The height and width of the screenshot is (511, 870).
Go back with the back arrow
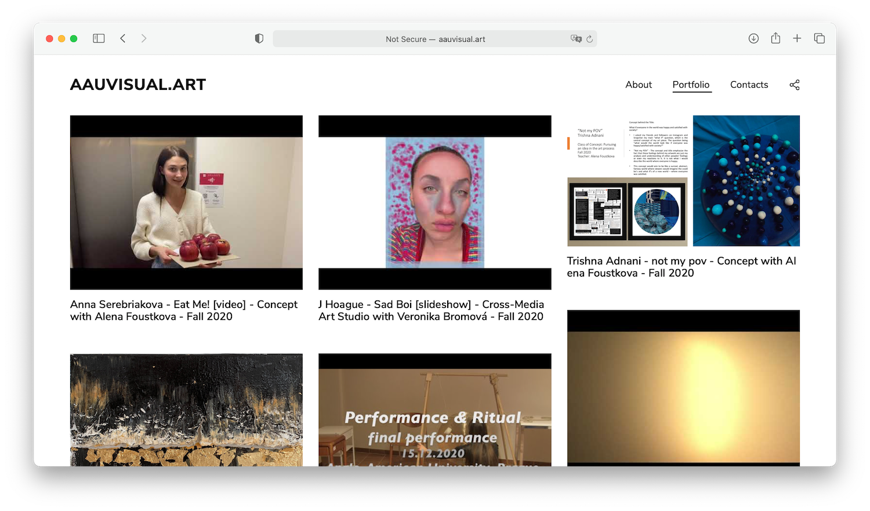coord(123,38)
